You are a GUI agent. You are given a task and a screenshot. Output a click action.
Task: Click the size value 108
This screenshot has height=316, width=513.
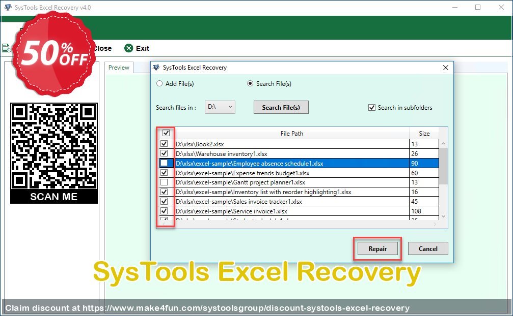[416, 211]
